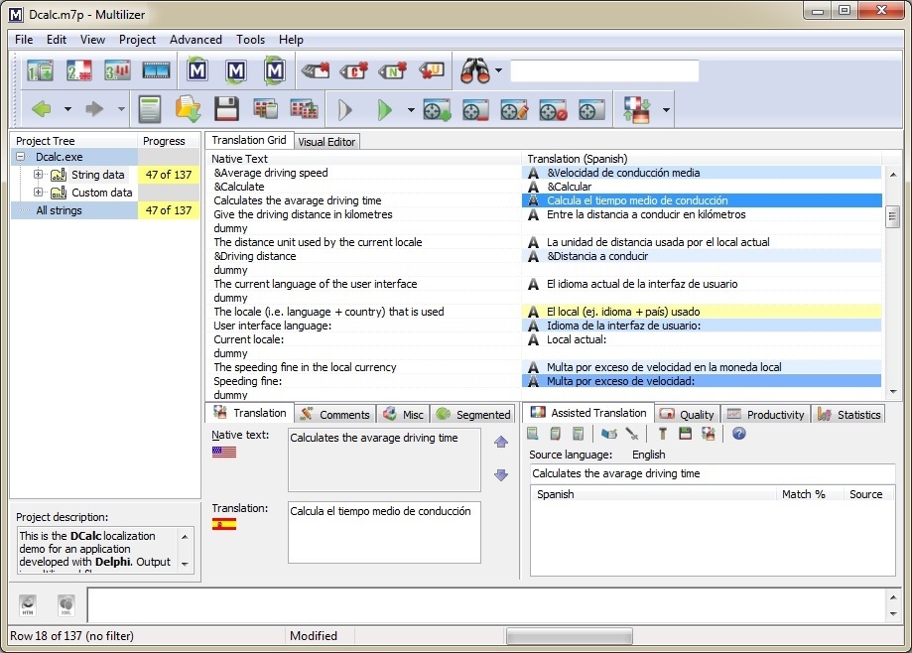The image size is (912, 653).
Task: Click the tag icon with yellow U
Action: click(432, 70)
